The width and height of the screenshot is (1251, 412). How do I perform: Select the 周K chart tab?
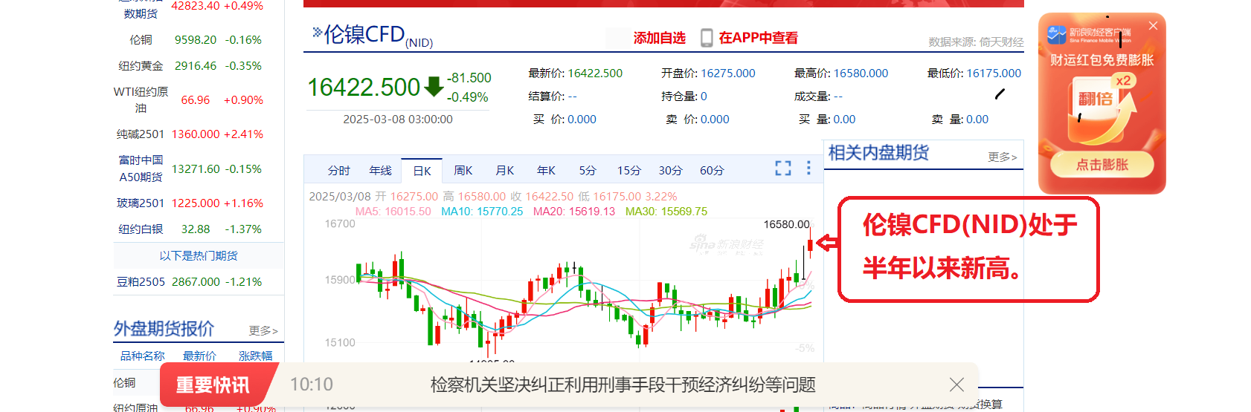pyautogui.click(x=463, y=171)
